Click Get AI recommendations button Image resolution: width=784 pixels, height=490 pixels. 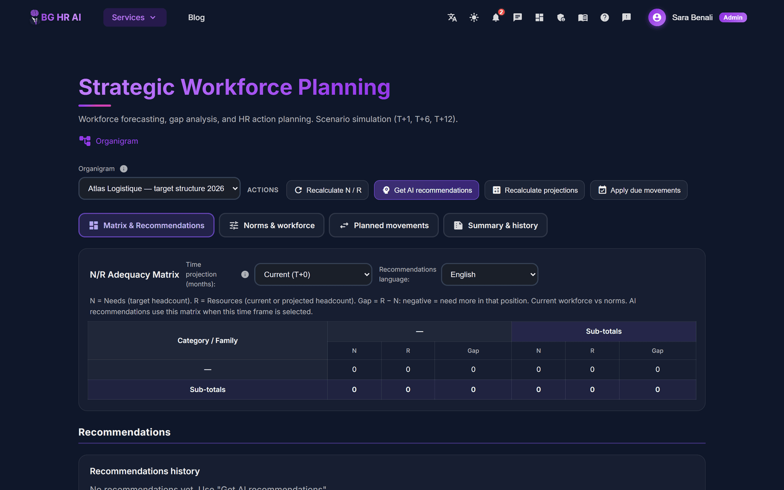426,190
